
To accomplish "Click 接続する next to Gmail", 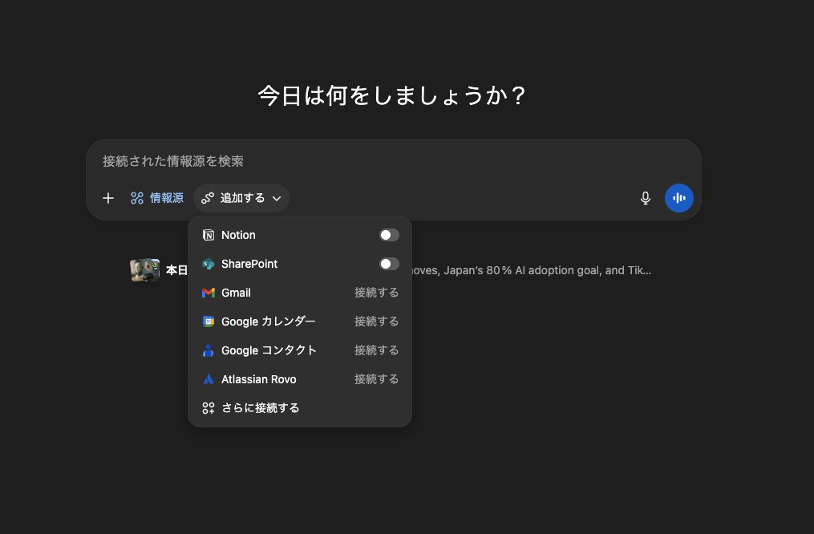I will click(376, 293).
